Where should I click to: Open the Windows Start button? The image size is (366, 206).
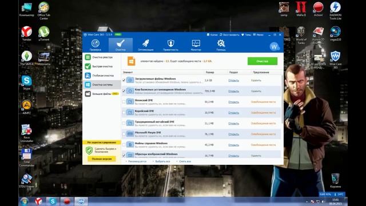pos(24,201)
